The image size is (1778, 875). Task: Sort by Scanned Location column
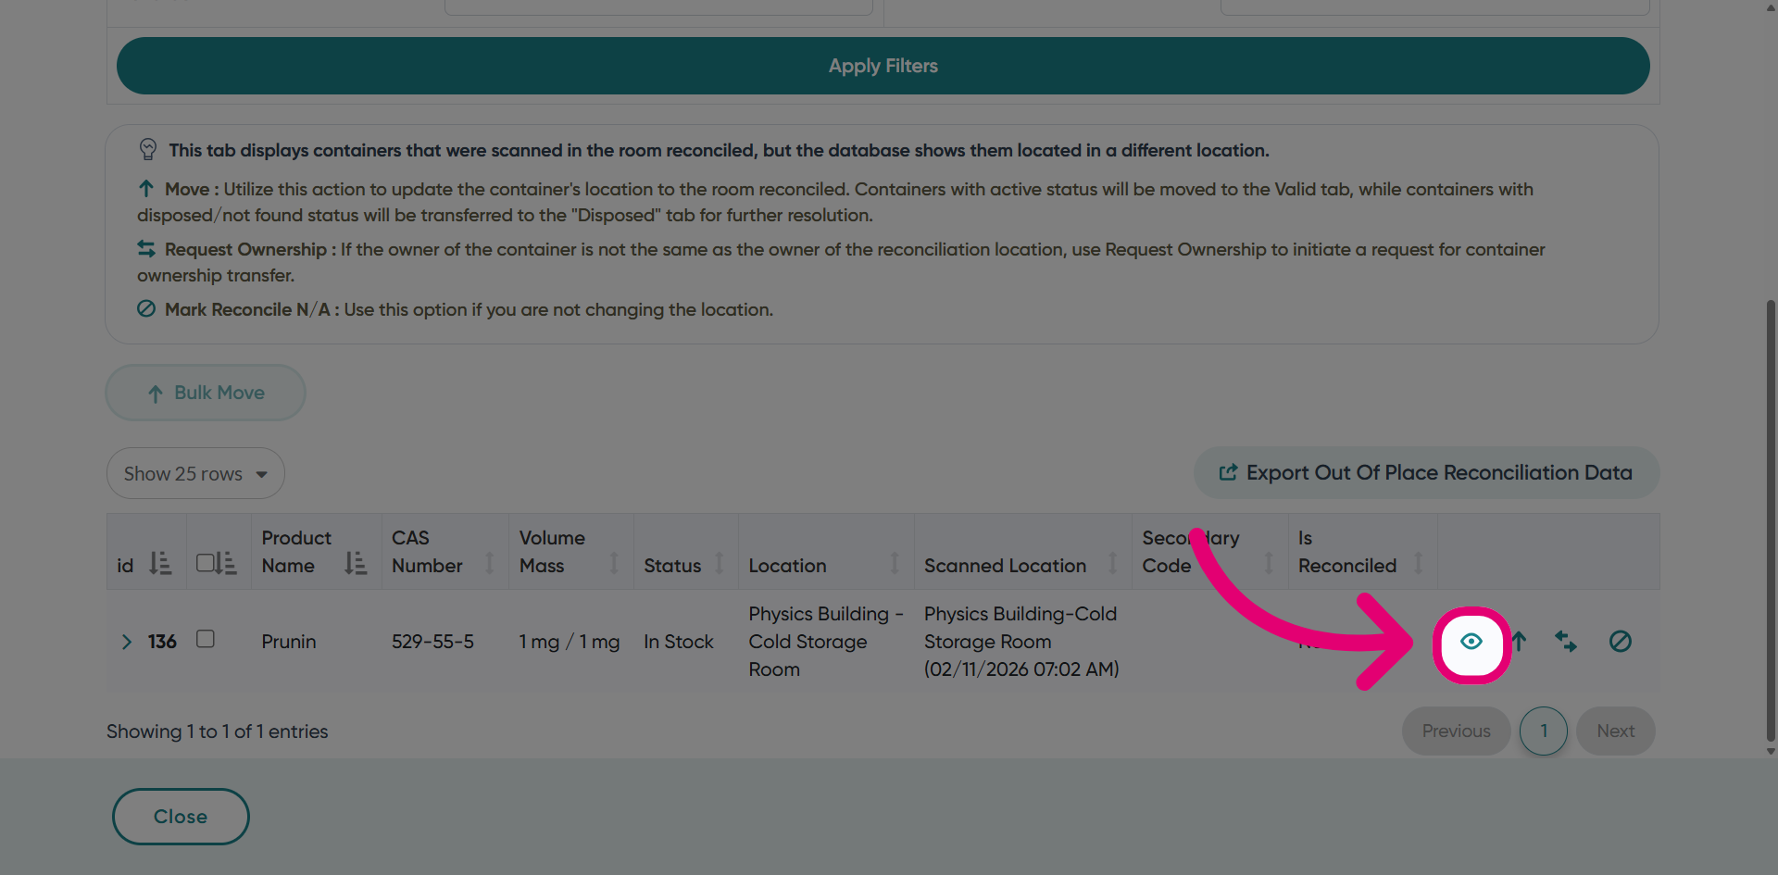click(x=1112, y=563)
